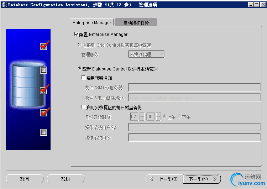Select 注册到 Grid Control 以实现集中管理 radio
The width and height of the screenshot is (267, 189).
pyautogui.click(x=79, y=45)
